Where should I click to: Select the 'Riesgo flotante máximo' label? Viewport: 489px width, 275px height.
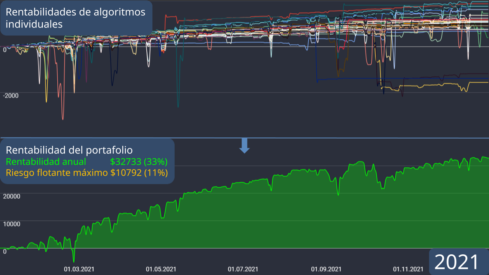(57, 173)
